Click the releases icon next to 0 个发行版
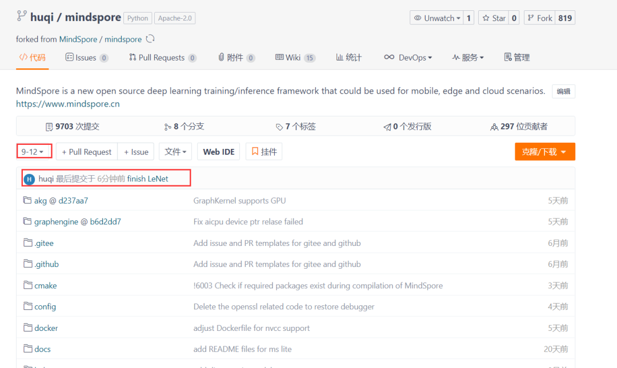The height and width of the screenshot is (368, 617). coord(387,127)
